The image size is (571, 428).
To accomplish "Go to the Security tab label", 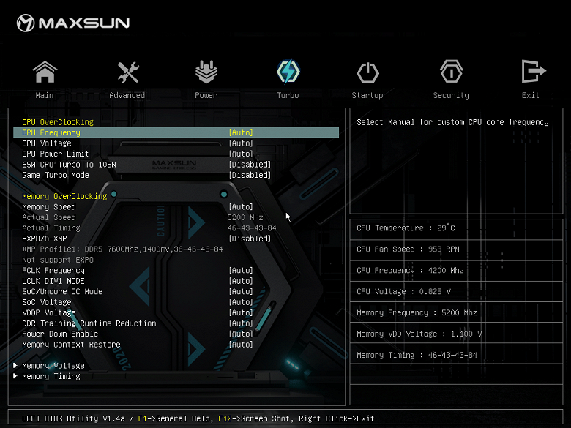I will 451,95.
